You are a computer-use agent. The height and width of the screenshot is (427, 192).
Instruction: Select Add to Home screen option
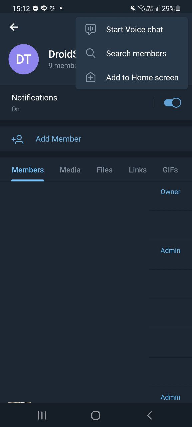[132, 77]
